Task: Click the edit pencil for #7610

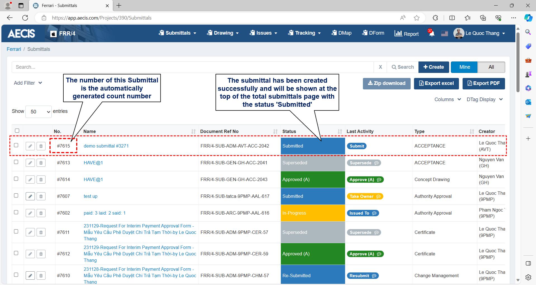Action: [30, 275]
